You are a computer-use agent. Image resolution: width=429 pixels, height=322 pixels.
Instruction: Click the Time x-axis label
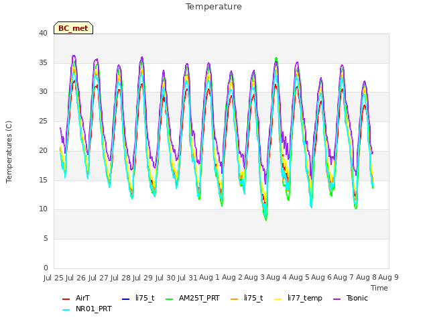tap(379, 288)
